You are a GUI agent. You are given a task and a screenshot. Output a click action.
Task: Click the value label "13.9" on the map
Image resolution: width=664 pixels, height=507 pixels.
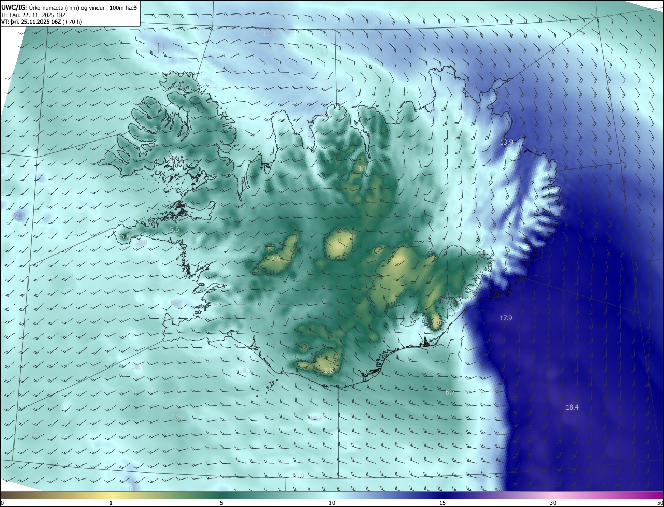coord(506,142)
